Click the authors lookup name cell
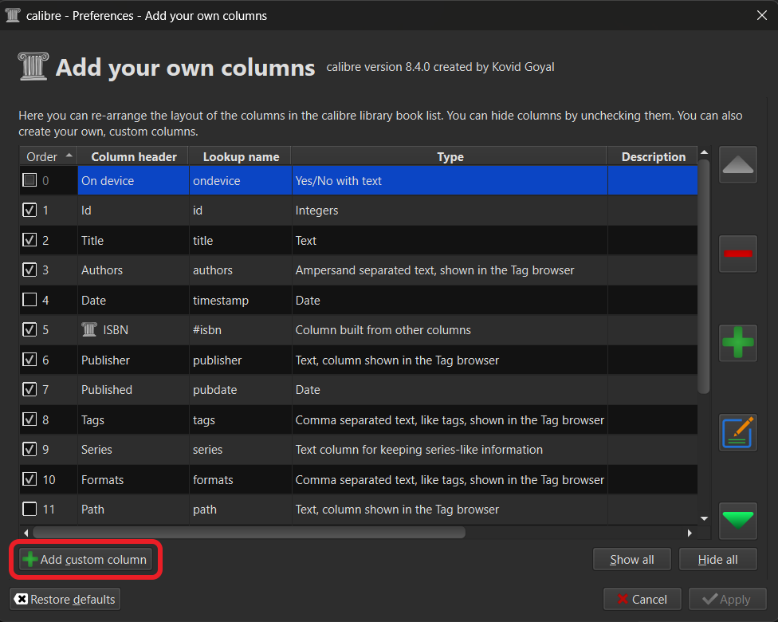Viewport: 778px width, 622px height. click(241, 270)
